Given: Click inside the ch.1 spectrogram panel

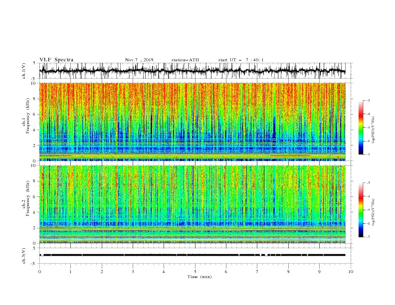Looking at the screenshot, I should [x=193, y=122].
